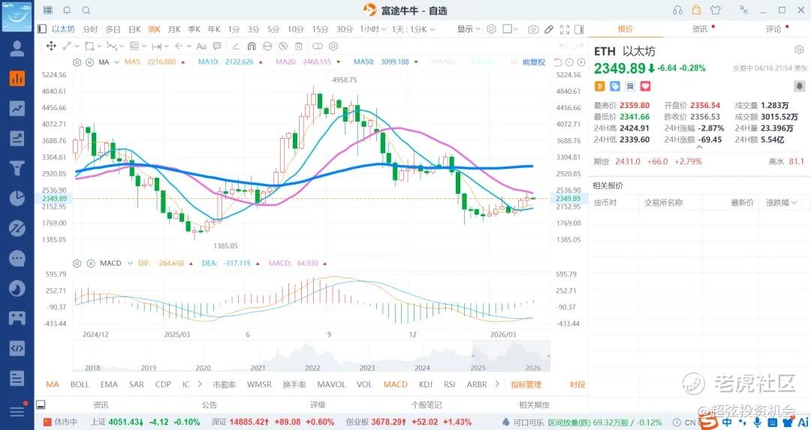Expand the MACD indicator name dropdown
Image resolution: width=811 pixels, height=430 pixels.
click(130, 263)
